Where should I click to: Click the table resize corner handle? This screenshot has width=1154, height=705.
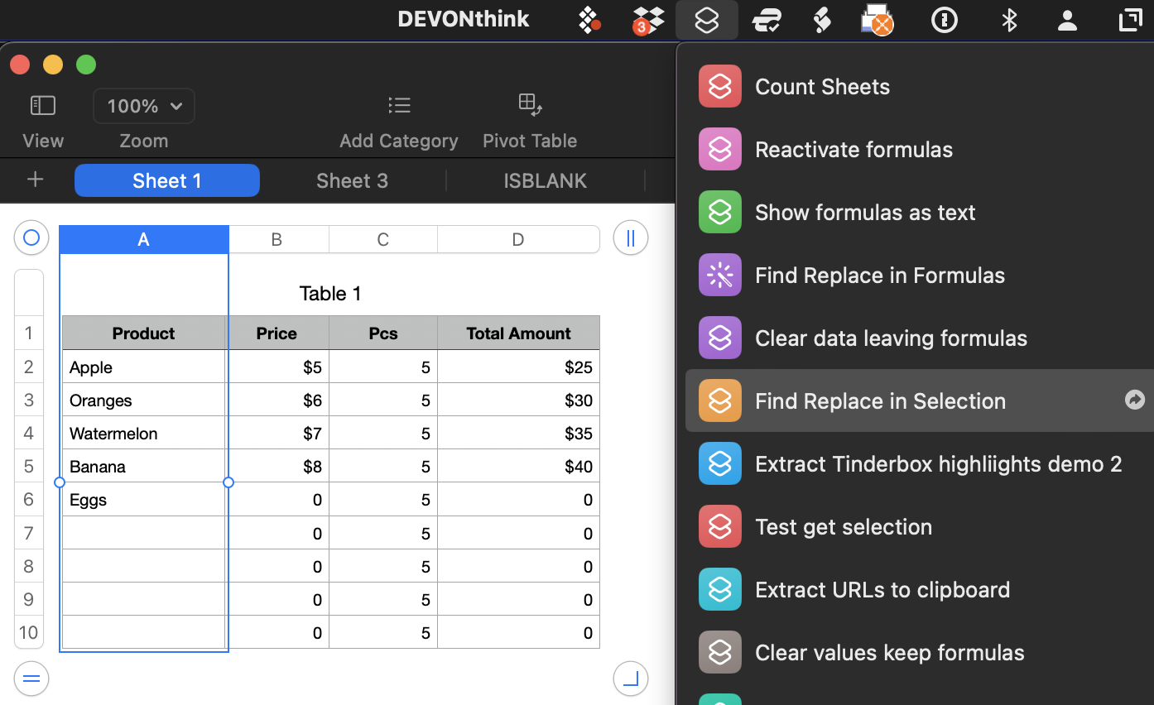(631, 679)
